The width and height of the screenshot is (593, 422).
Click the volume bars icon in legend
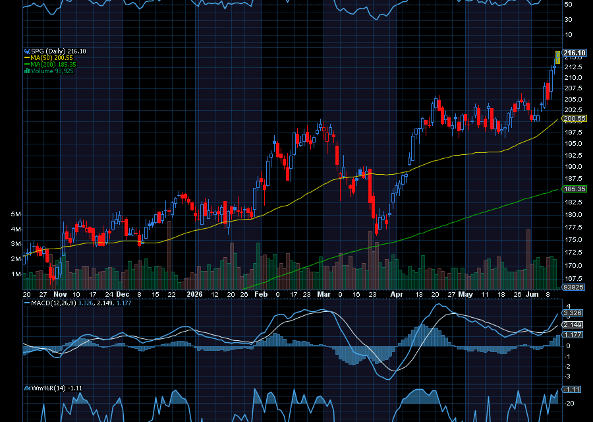point(27,71)
